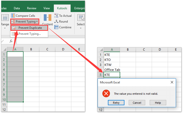
Task: Click the To Actual icon
Action: tap(56, 16)
